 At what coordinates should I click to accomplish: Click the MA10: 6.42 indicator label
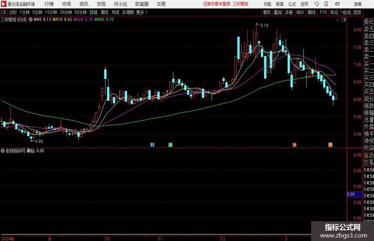[x=62, y=19]
